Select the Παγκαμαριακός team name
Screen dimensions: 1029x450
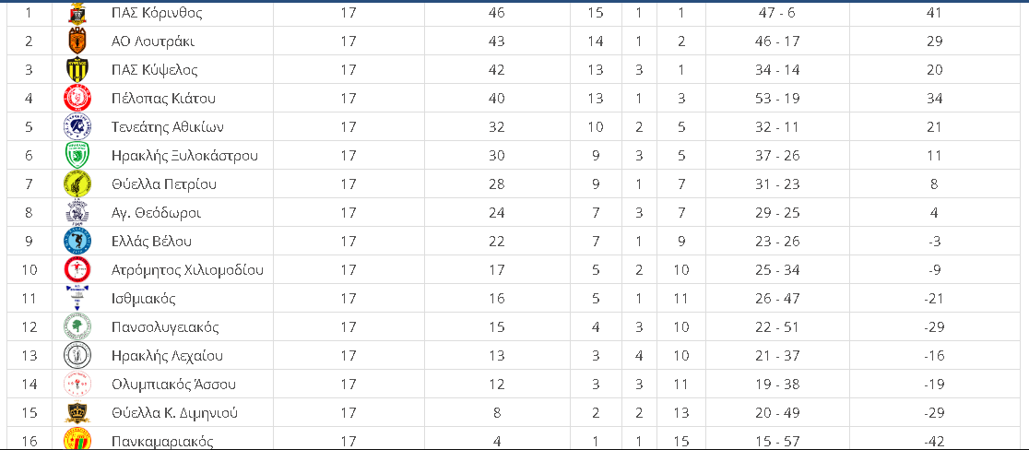click(x=163, y=442)
